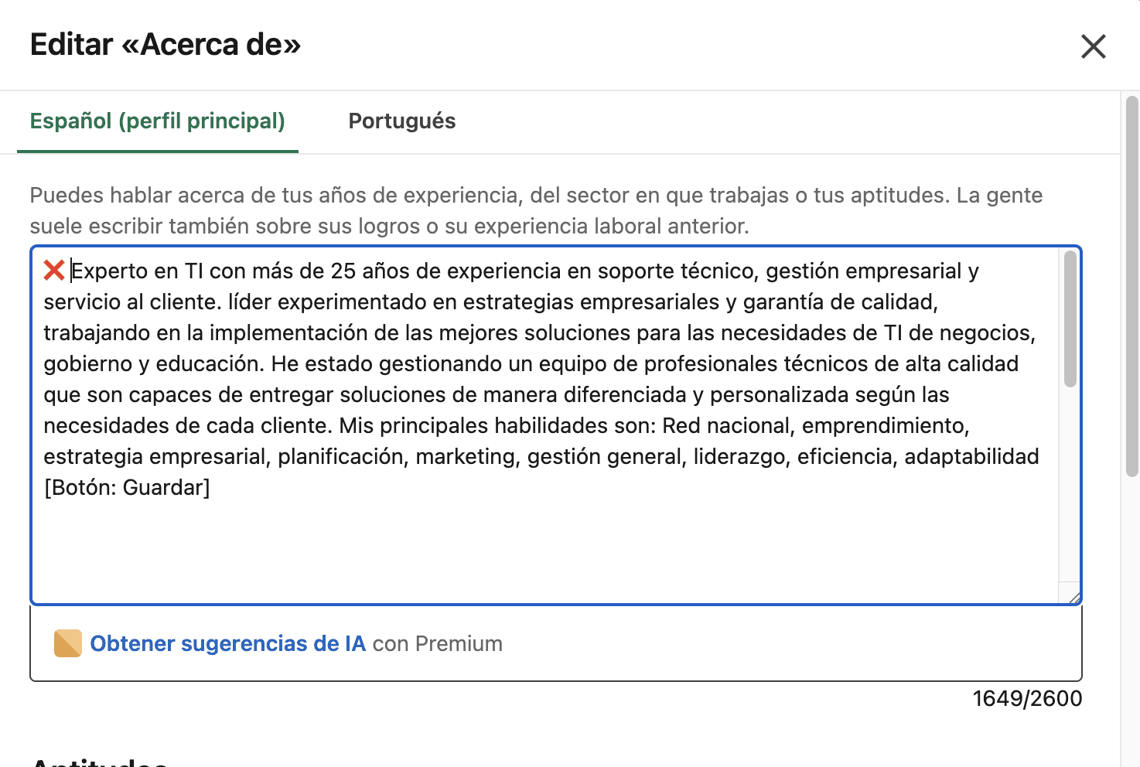Screen dimensions: 1140x767
Task: Click the dialog's outer scrollbar thumb
Action: [x=1131, y=286]
